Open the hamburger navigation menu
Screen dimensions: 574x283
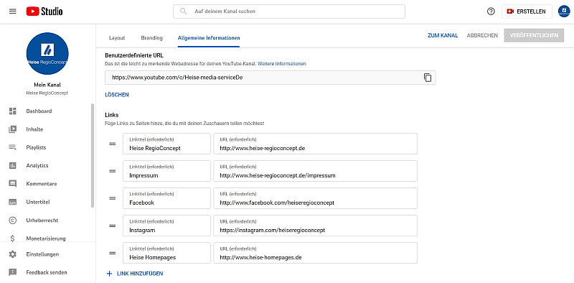(x=13, y=11)
